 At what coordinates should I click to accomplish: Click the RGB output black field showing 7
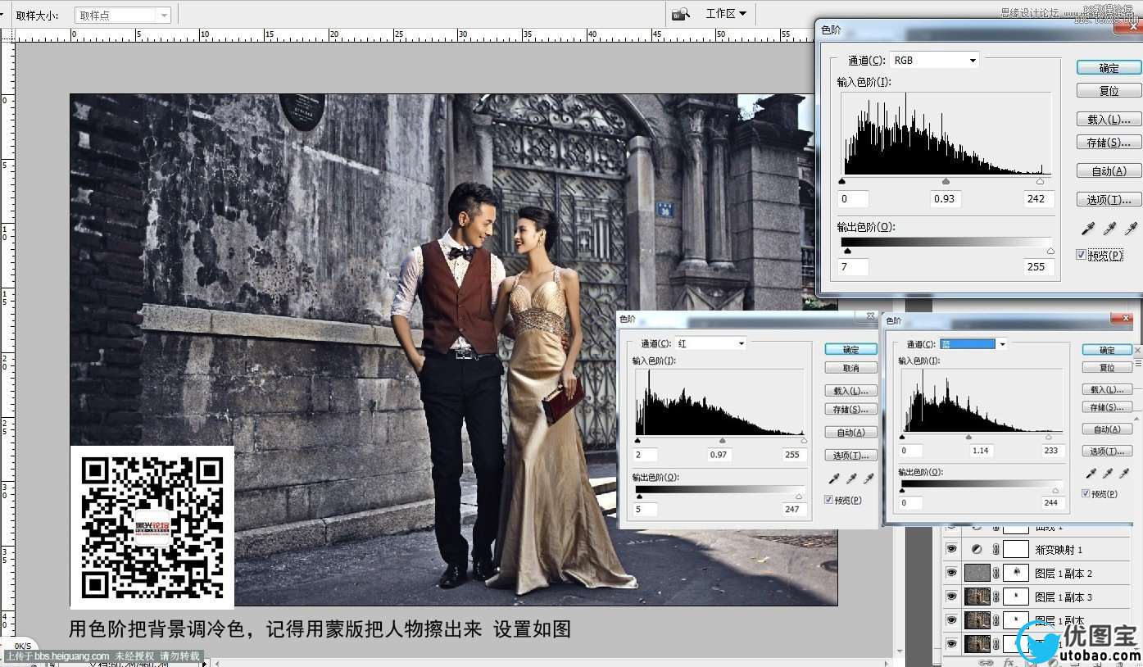pyautogui.click(x=854, y=267)
